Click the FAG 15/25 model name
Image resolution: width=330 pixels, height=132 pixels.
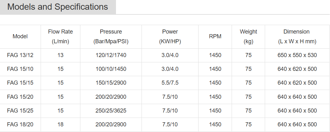pyautogui.click(x=20, y=111)
